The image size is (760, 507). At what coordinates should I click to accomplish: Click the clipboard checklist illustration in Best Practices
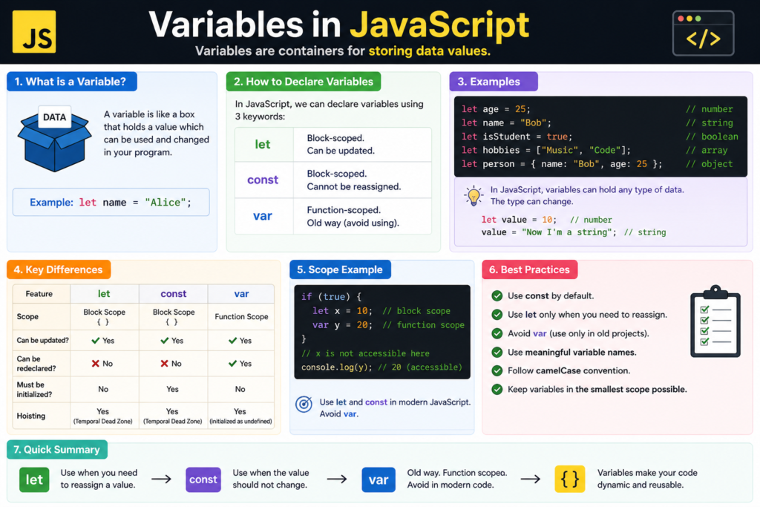715,321
